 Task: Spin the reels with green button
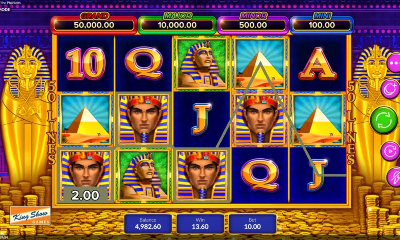click(384, 120)
